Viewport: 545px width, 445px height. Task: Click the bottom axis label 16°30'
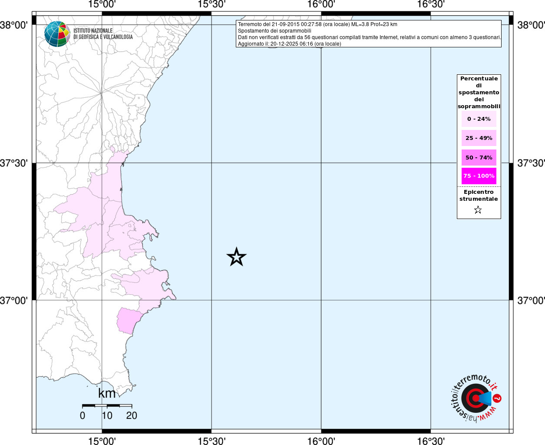431,441
